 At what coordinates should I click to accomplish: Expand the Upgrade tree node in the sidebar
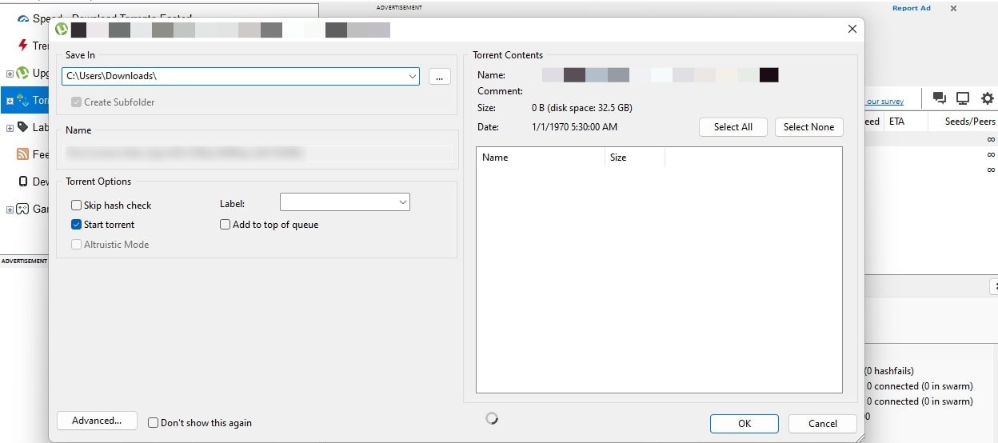(x=10, y=74)
